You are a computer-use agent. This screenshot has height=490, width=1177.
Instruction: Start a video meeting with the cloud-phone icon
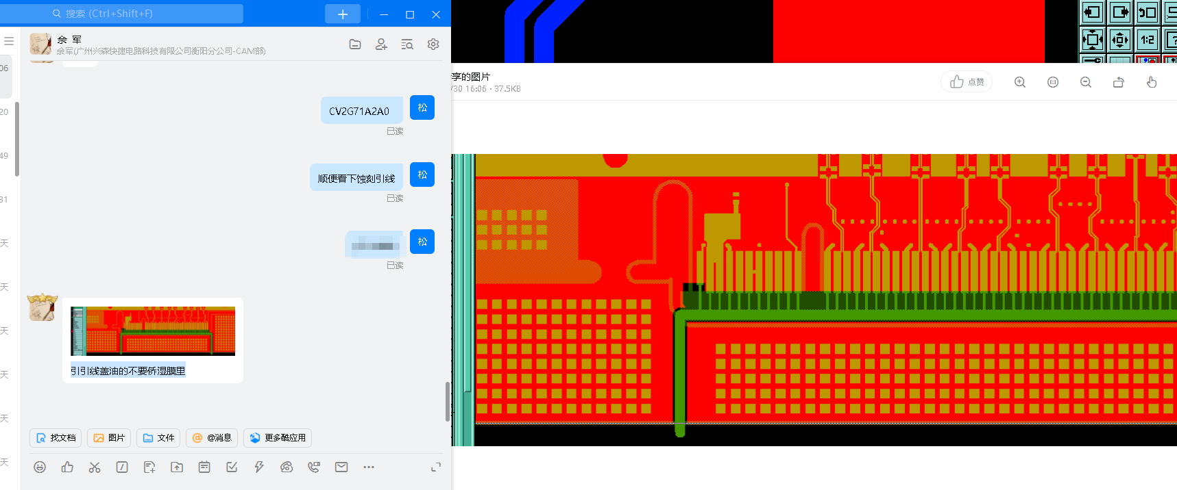coord(287,467)
